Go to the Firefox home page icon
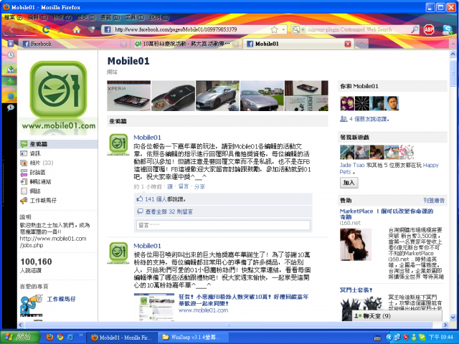This screenshot has width=459, height=344. pyautogui.click(x=77, y=29)
